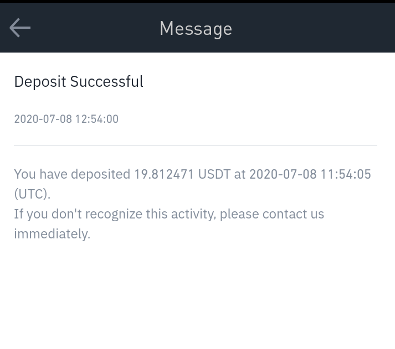
Task: Tap the word 'Deposit' in the heading
Action: pyautogui.click(x=40, y=82)
